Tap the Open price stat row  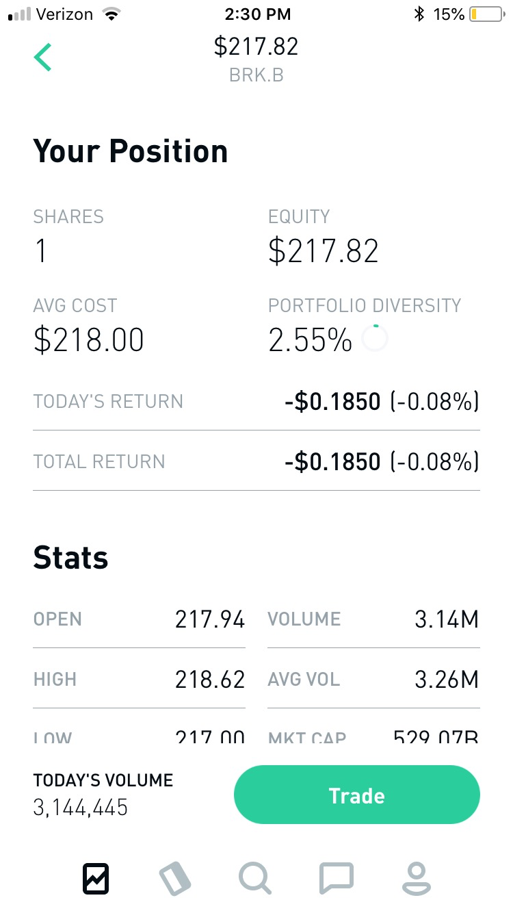point(139,619)
